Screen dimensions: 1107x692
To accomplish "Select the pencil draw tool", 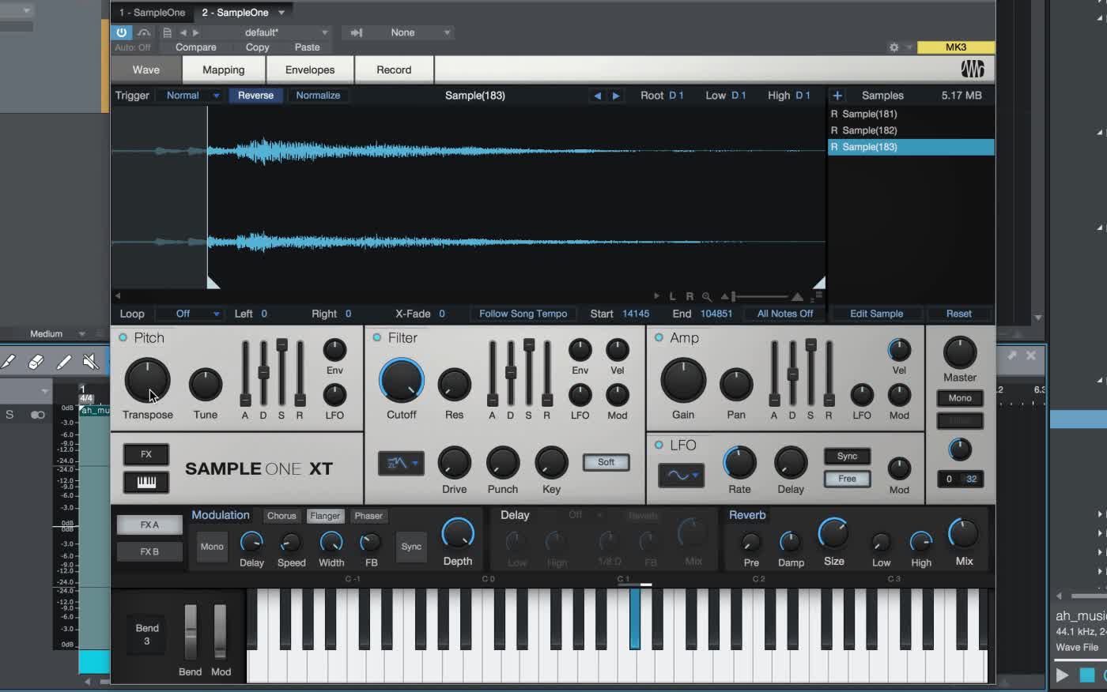I will click(8, 362).
